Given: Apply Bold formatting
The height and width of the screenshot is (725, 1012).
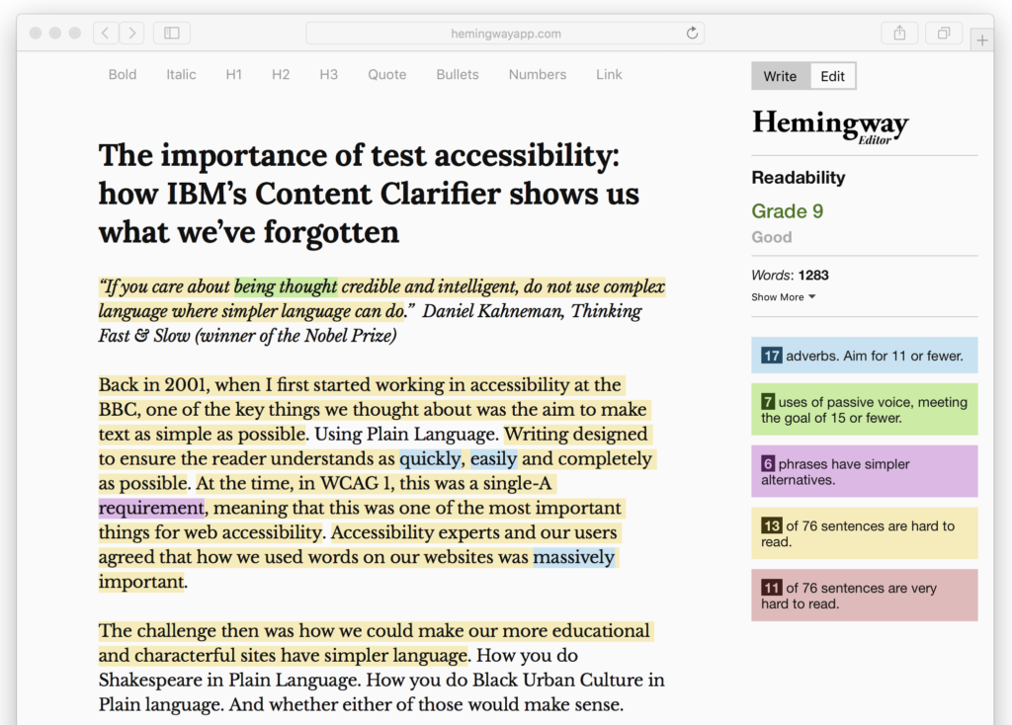Looking at the screenshot, I should click(123, 75).
